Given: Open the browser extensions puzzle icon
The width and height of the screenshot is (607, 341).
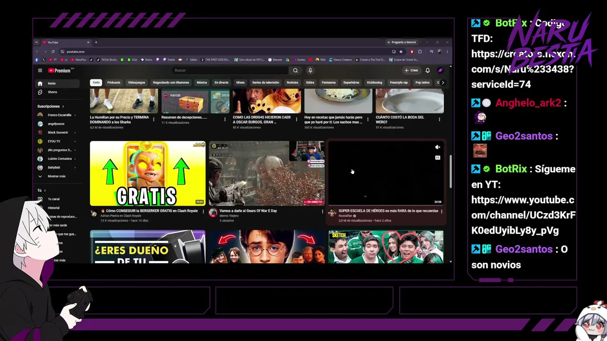Looking at the screenshot, I should pos(420,52).
